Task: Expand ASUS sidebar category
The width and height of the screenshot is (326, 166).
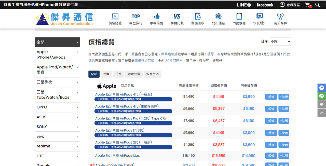Action: click(x=57, y=117)
